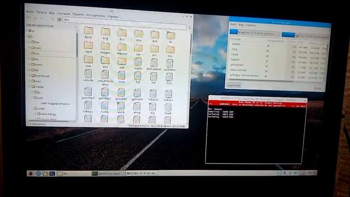Open the mqueue folder icon
This screenshot has height=197, width=350.
pyautogui.click(x=122, y=48)
